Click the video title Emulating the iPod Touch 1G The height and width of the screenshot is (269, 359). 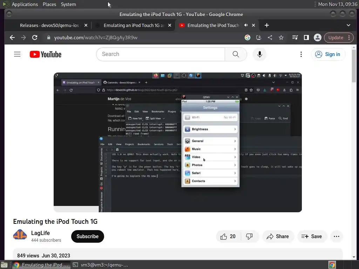55,221
